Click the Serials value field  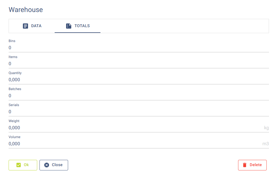(138, 112)
